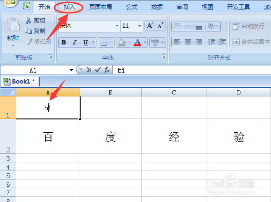Click the Book1 workbook tab
Viewport: 271px width, 202px height.
[20, 81]
